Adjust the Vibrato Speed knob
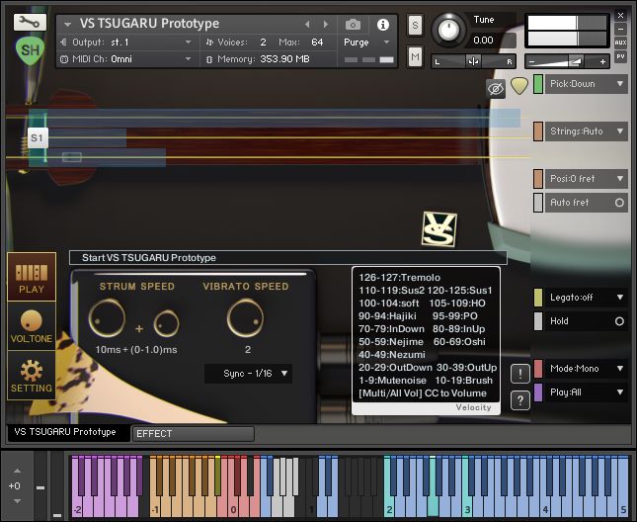This screenshot has height=522, width=637. pos(245,319)
